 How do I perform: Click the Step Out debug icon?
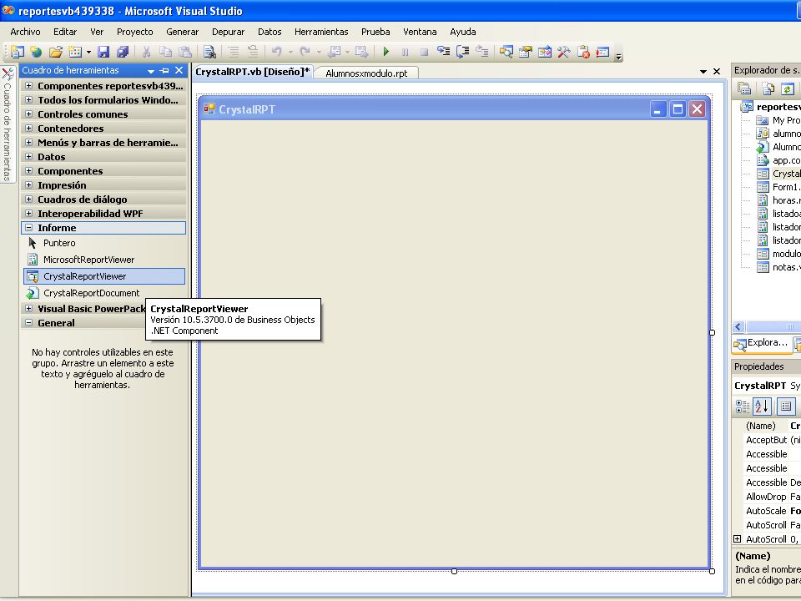click(x=481, y=52)
